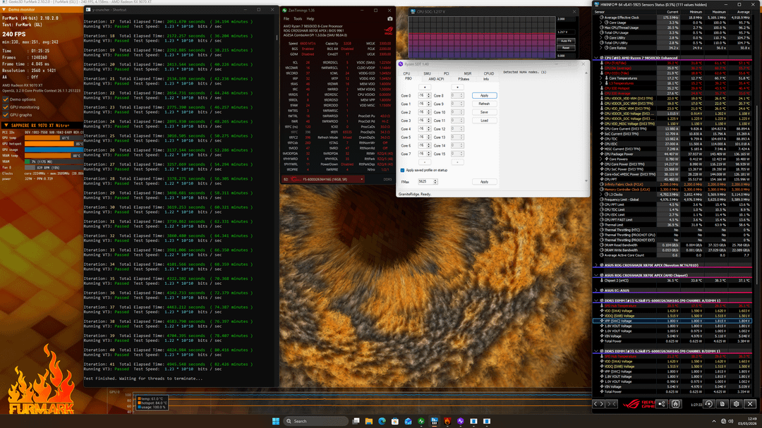This screenshot has width=762, height=428.
Task: Toggle the Demo options checkbox
Action: tap(6, 99)
